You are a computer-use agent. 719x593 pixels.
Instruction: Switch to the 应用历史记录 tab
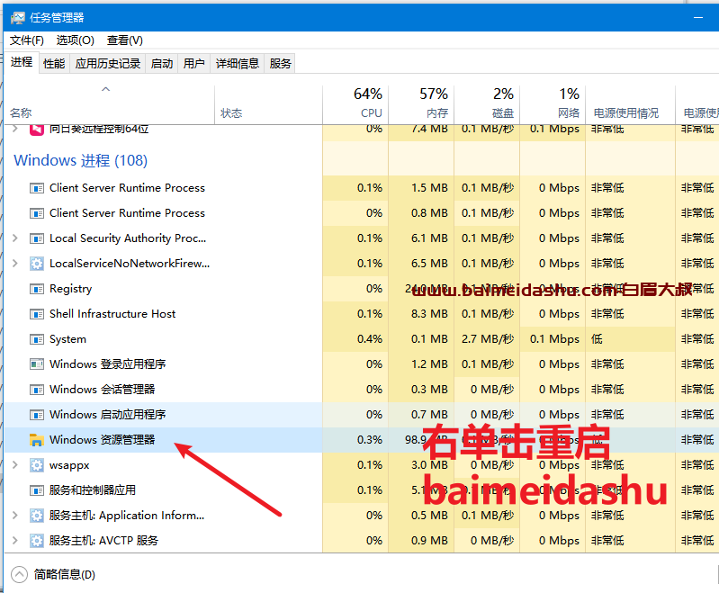(108, 63)
